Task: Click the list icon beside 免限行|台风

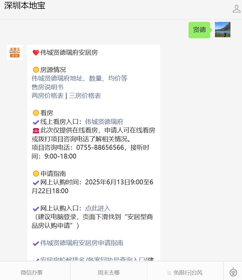Action: tap(169, 273)
